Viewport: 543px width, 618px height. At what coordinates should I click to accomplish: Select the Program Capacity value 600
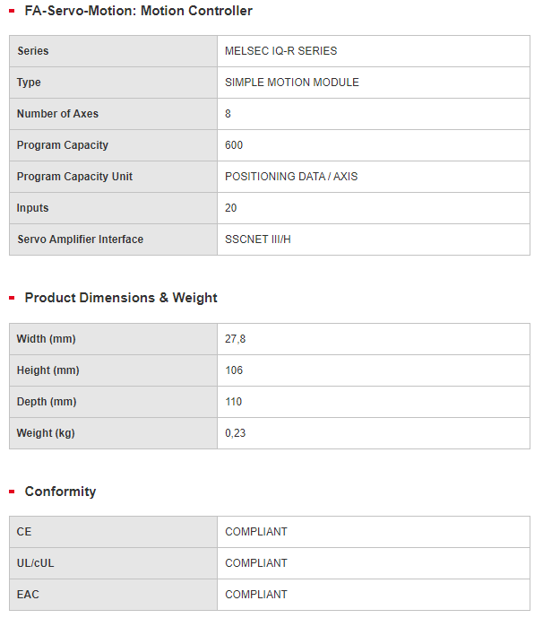click(x=234, y=145)
